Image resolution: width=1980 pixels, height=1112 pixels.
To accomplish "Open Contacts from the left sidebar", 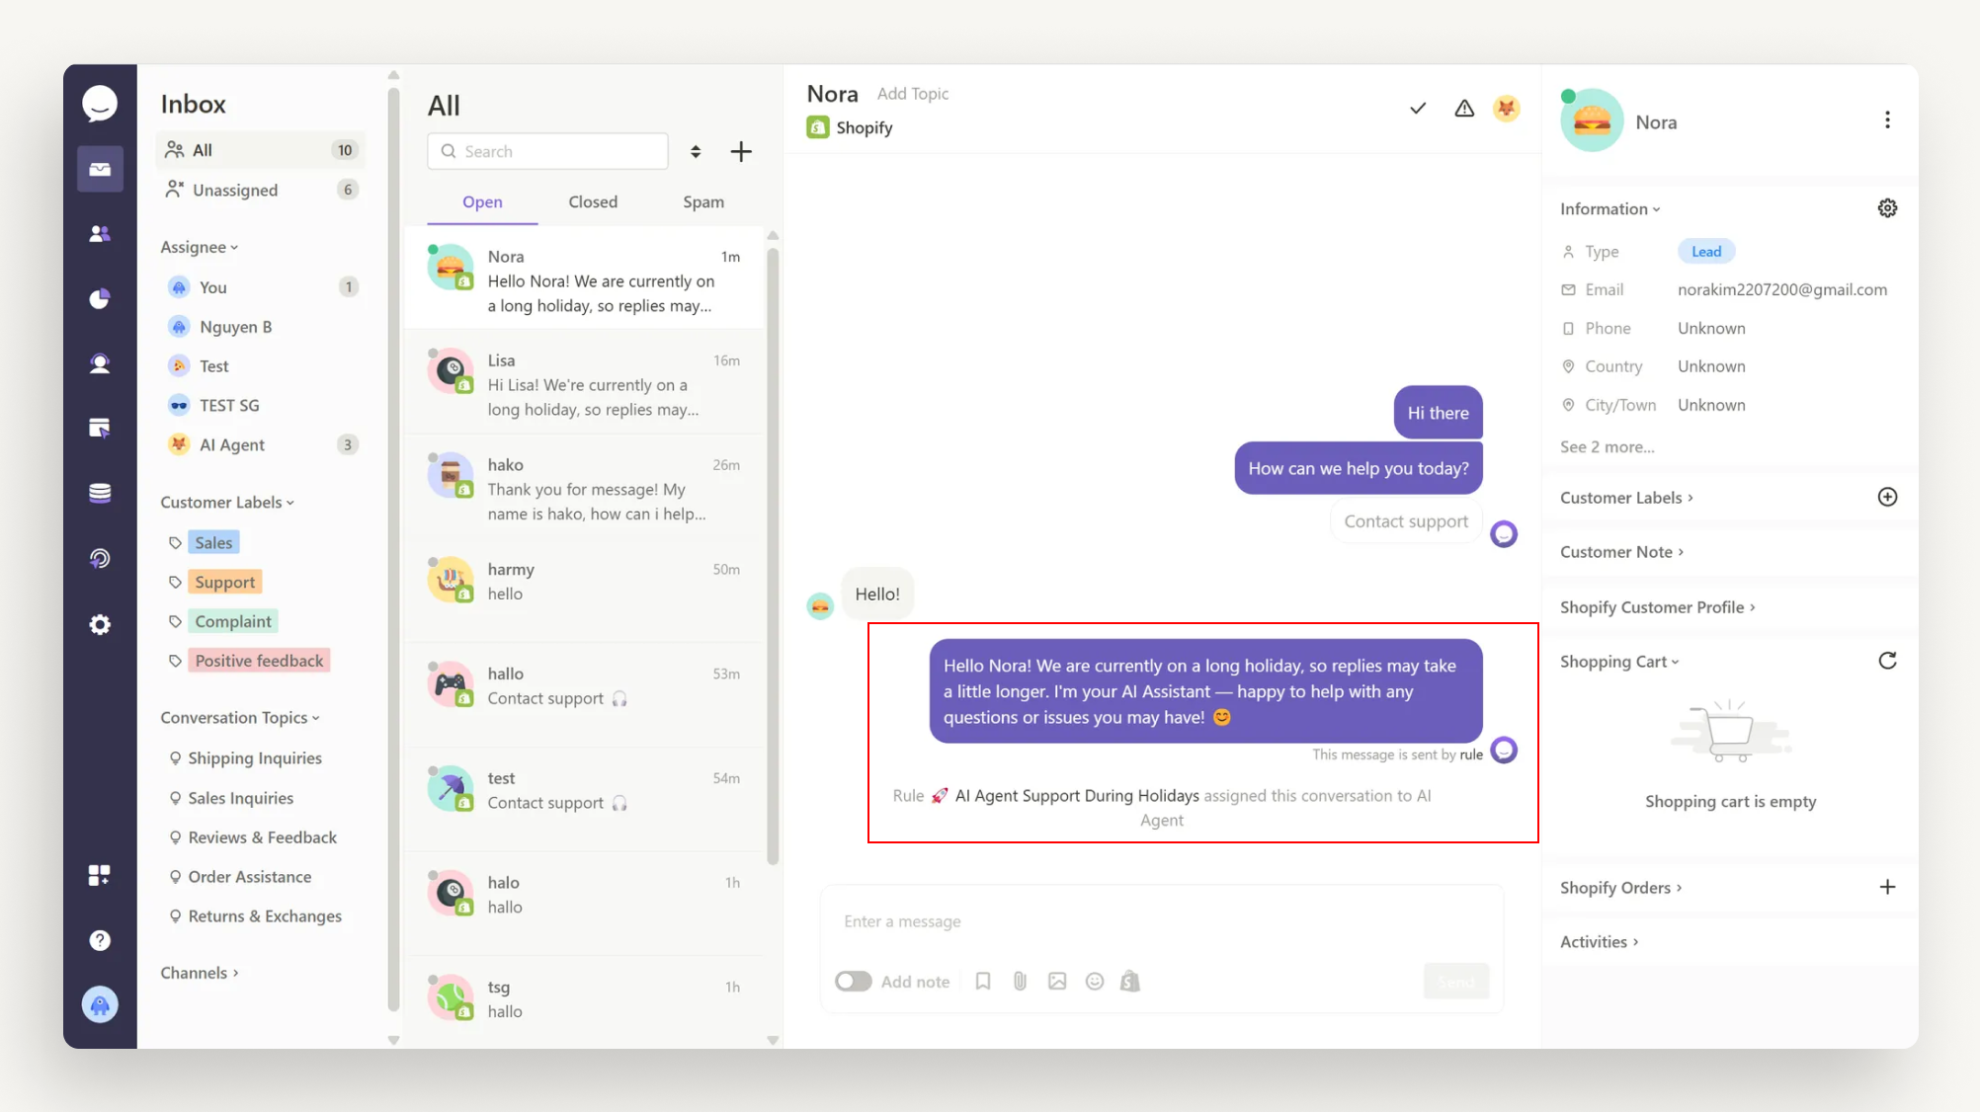I will [x=99, y=233].
